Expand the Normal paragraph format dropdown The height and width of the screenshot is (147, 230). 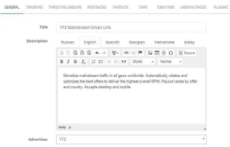(170, 62)
